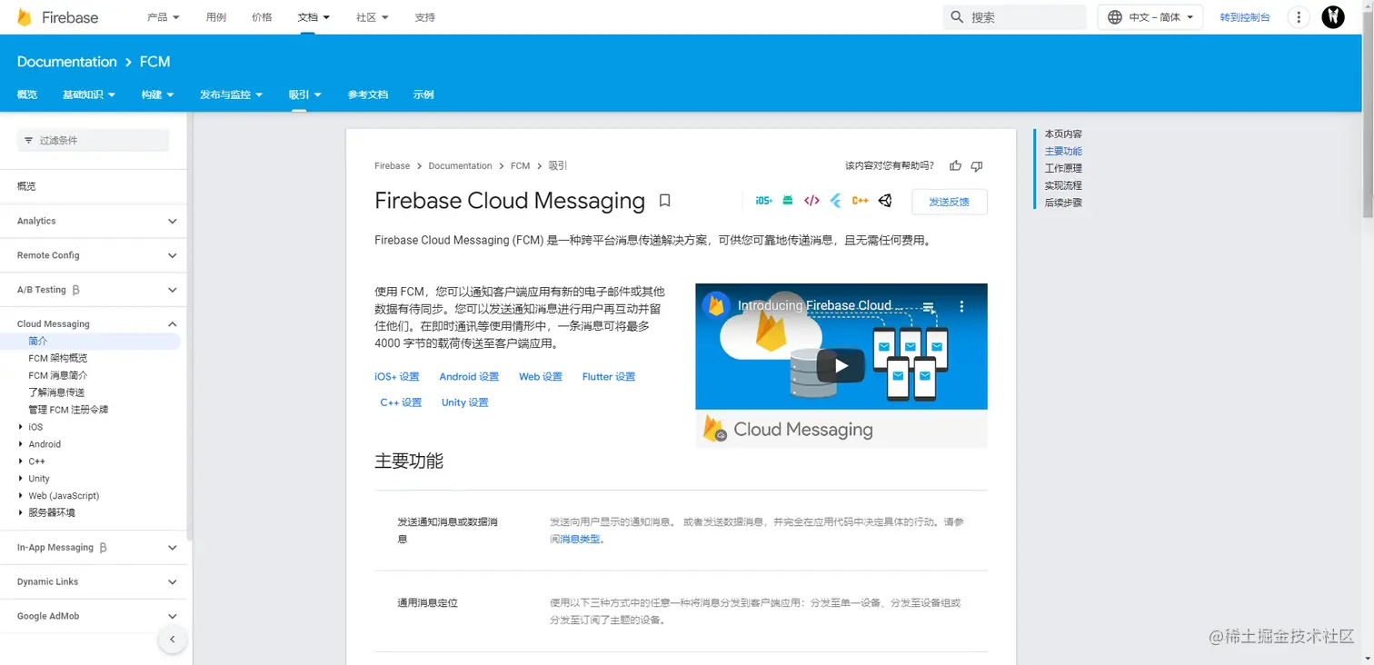Screen dimensions: 1374x665
Task: Expand the Unity tree item
Action: coord(21,479)
